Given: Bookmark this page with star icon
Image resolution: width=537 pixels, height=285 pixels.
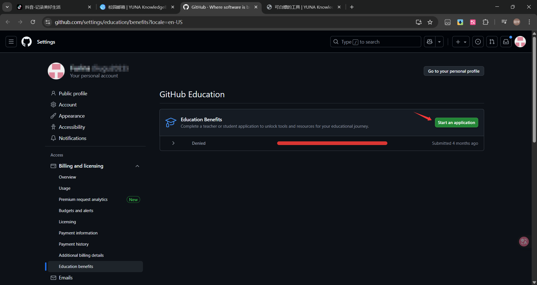Looking at the screenshot, I should click(430, 22).
